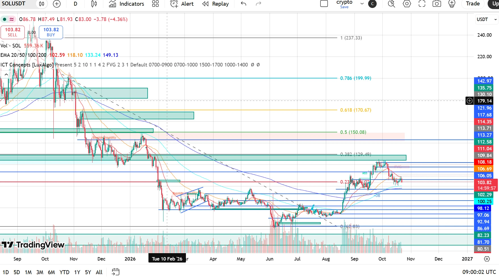This screenshot has height=279, width=499.
Task: Undo the last chart action
Action: click(x=244, y=4)
